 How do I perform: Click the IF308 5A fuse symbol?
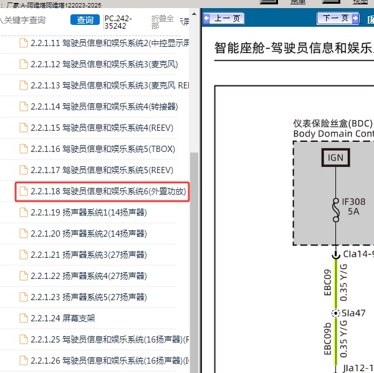tap(336, 210)
